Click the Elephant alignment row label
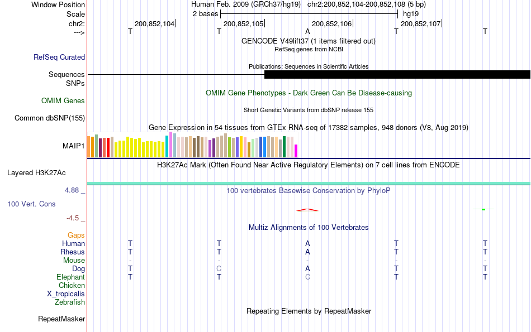The image size is (531, 332). pos(71,277)
